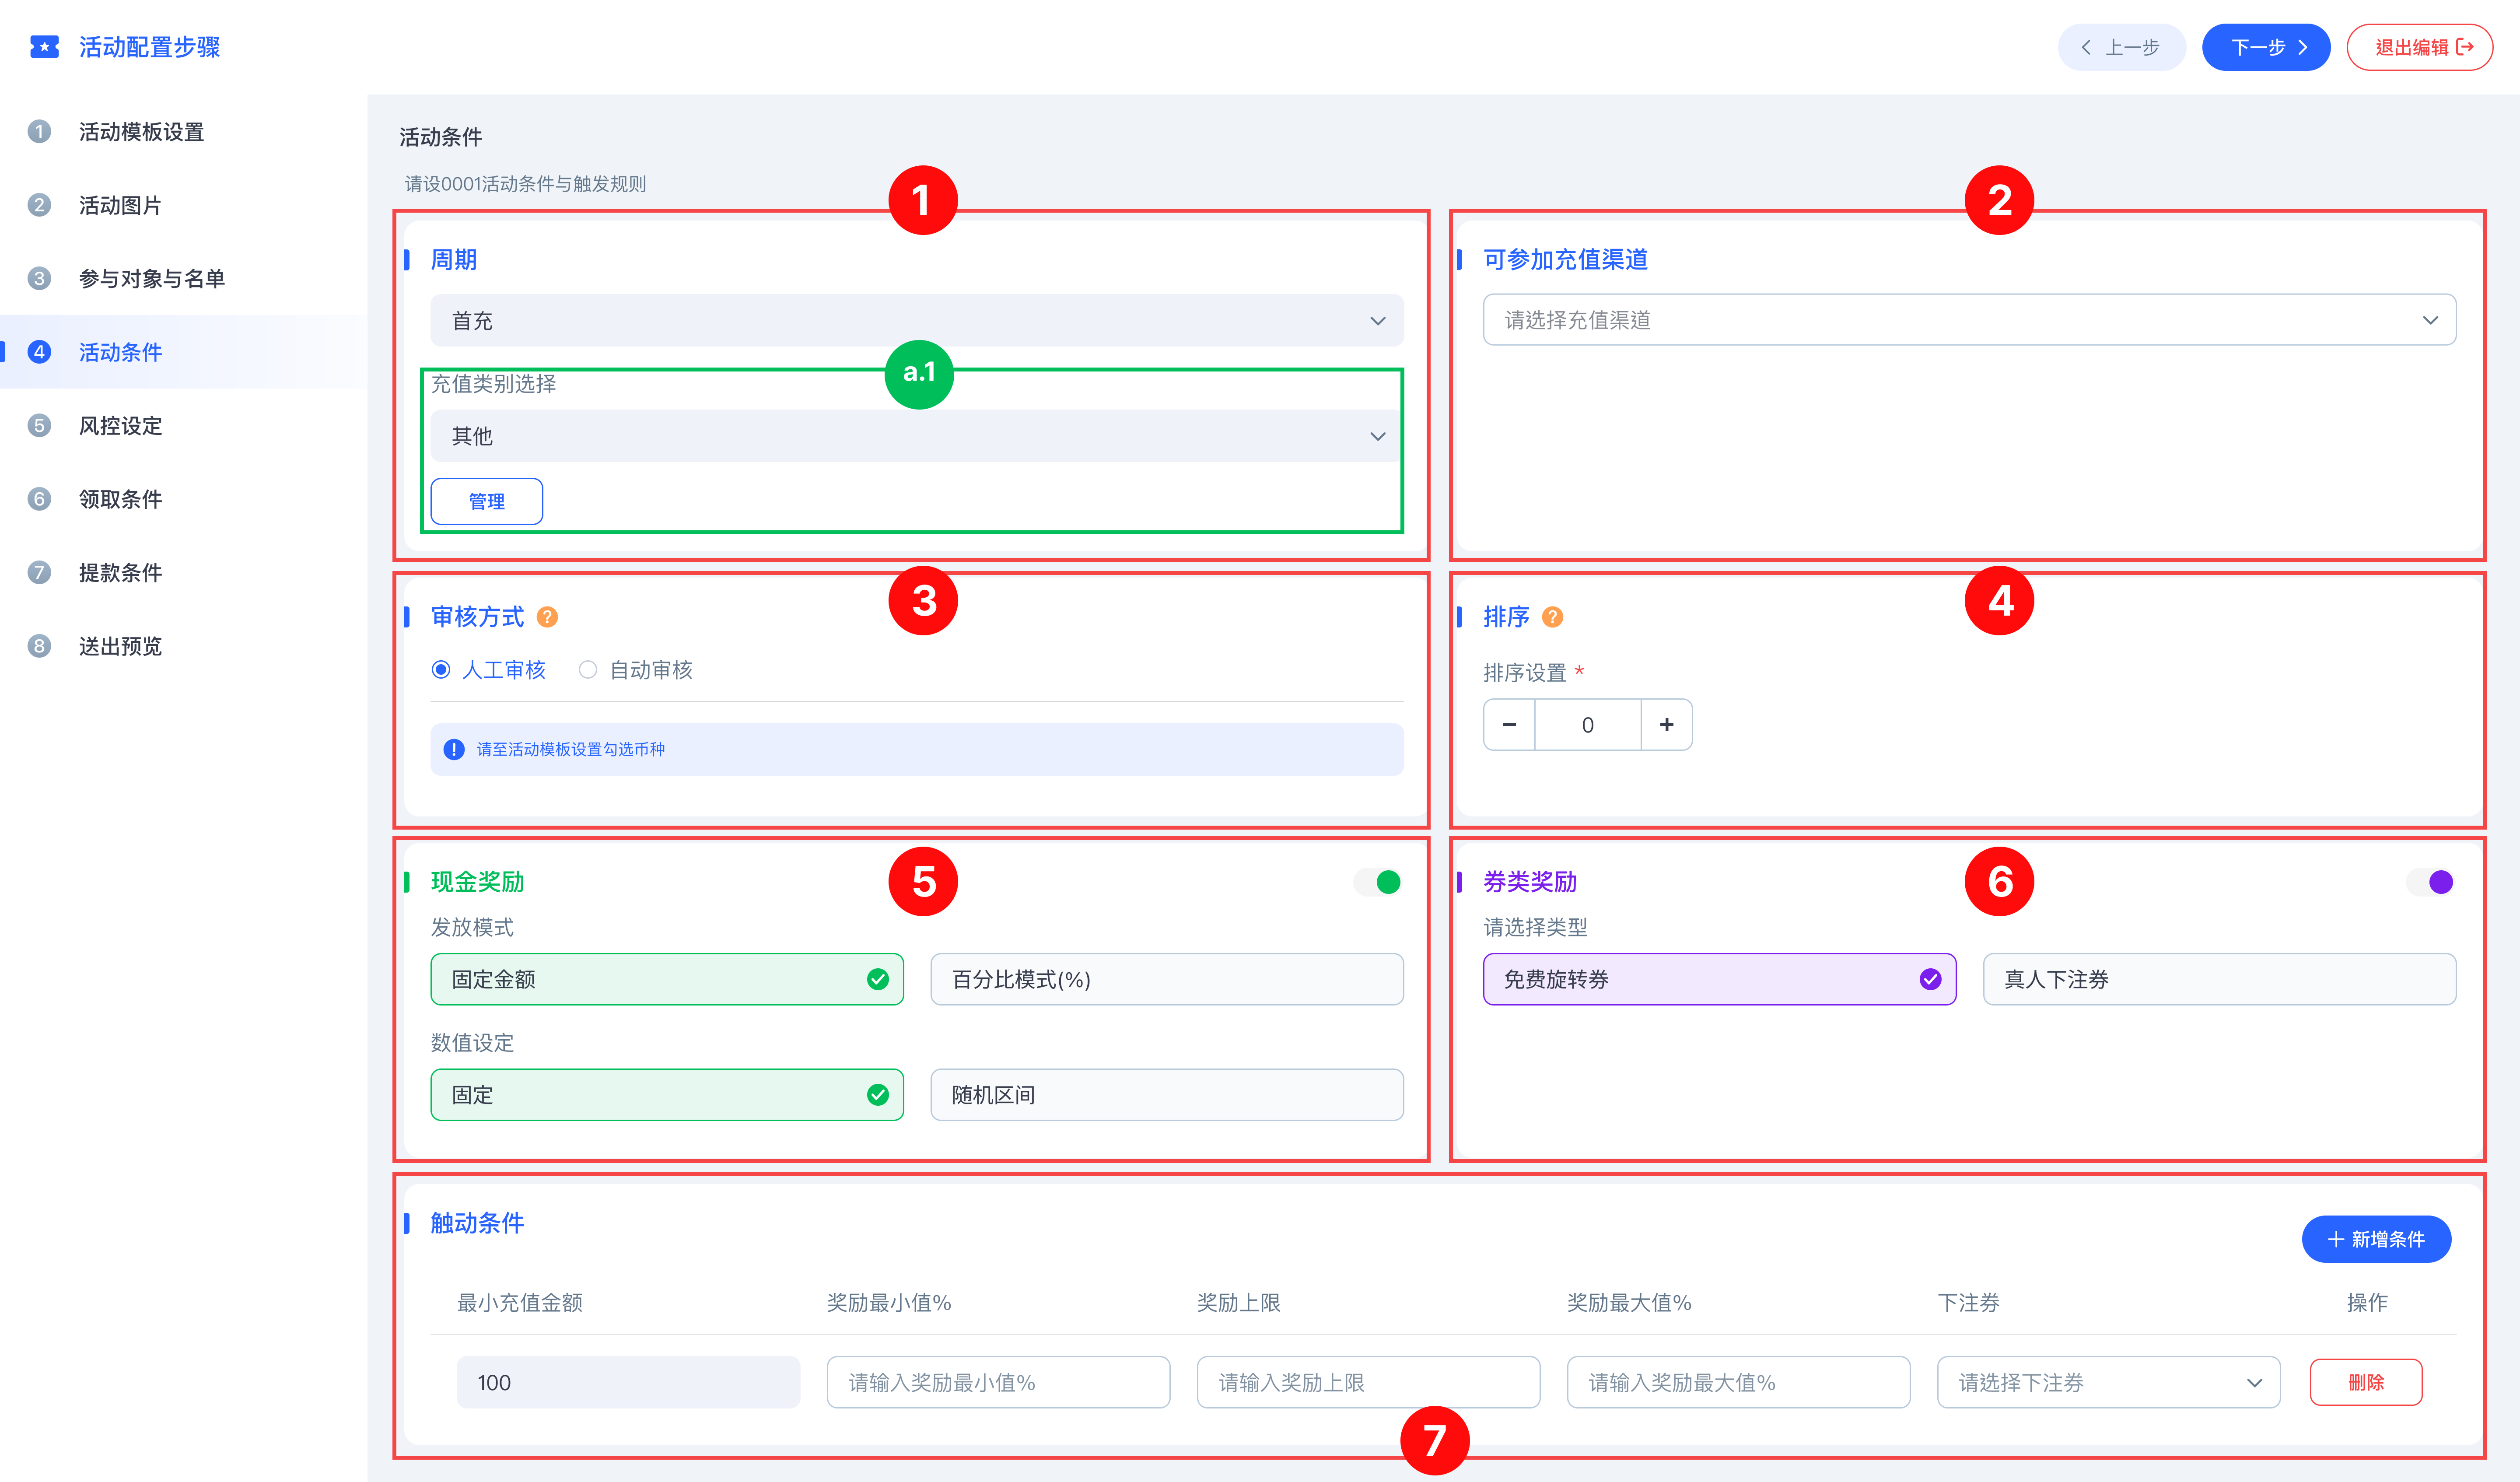2520x1482 pixels.
Task: Click the step 8 number icon for 送出预览
Action: [x=39, y=646]
